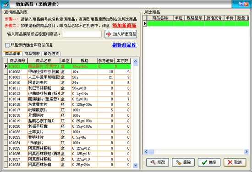
Task: Click the red plus icon on 加入所选商品
Action: point(109,34)
